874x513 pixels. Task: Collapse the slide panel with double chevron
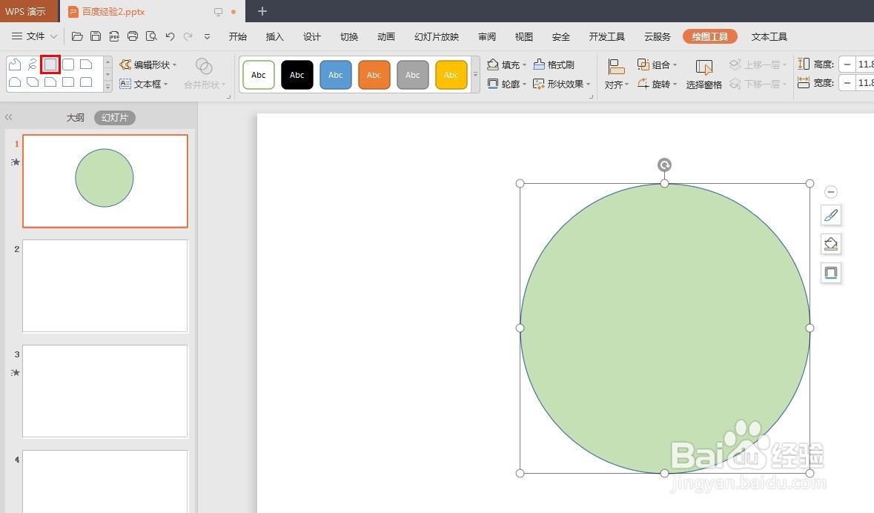[x=8, y=117]
